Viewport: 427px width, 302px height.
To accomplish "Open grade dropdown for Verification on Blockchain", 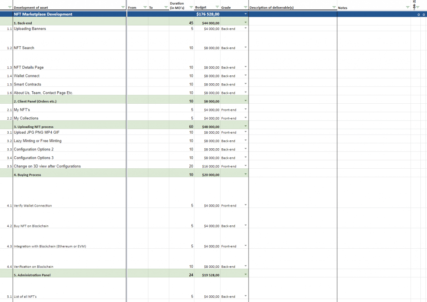I will [245, 266].
